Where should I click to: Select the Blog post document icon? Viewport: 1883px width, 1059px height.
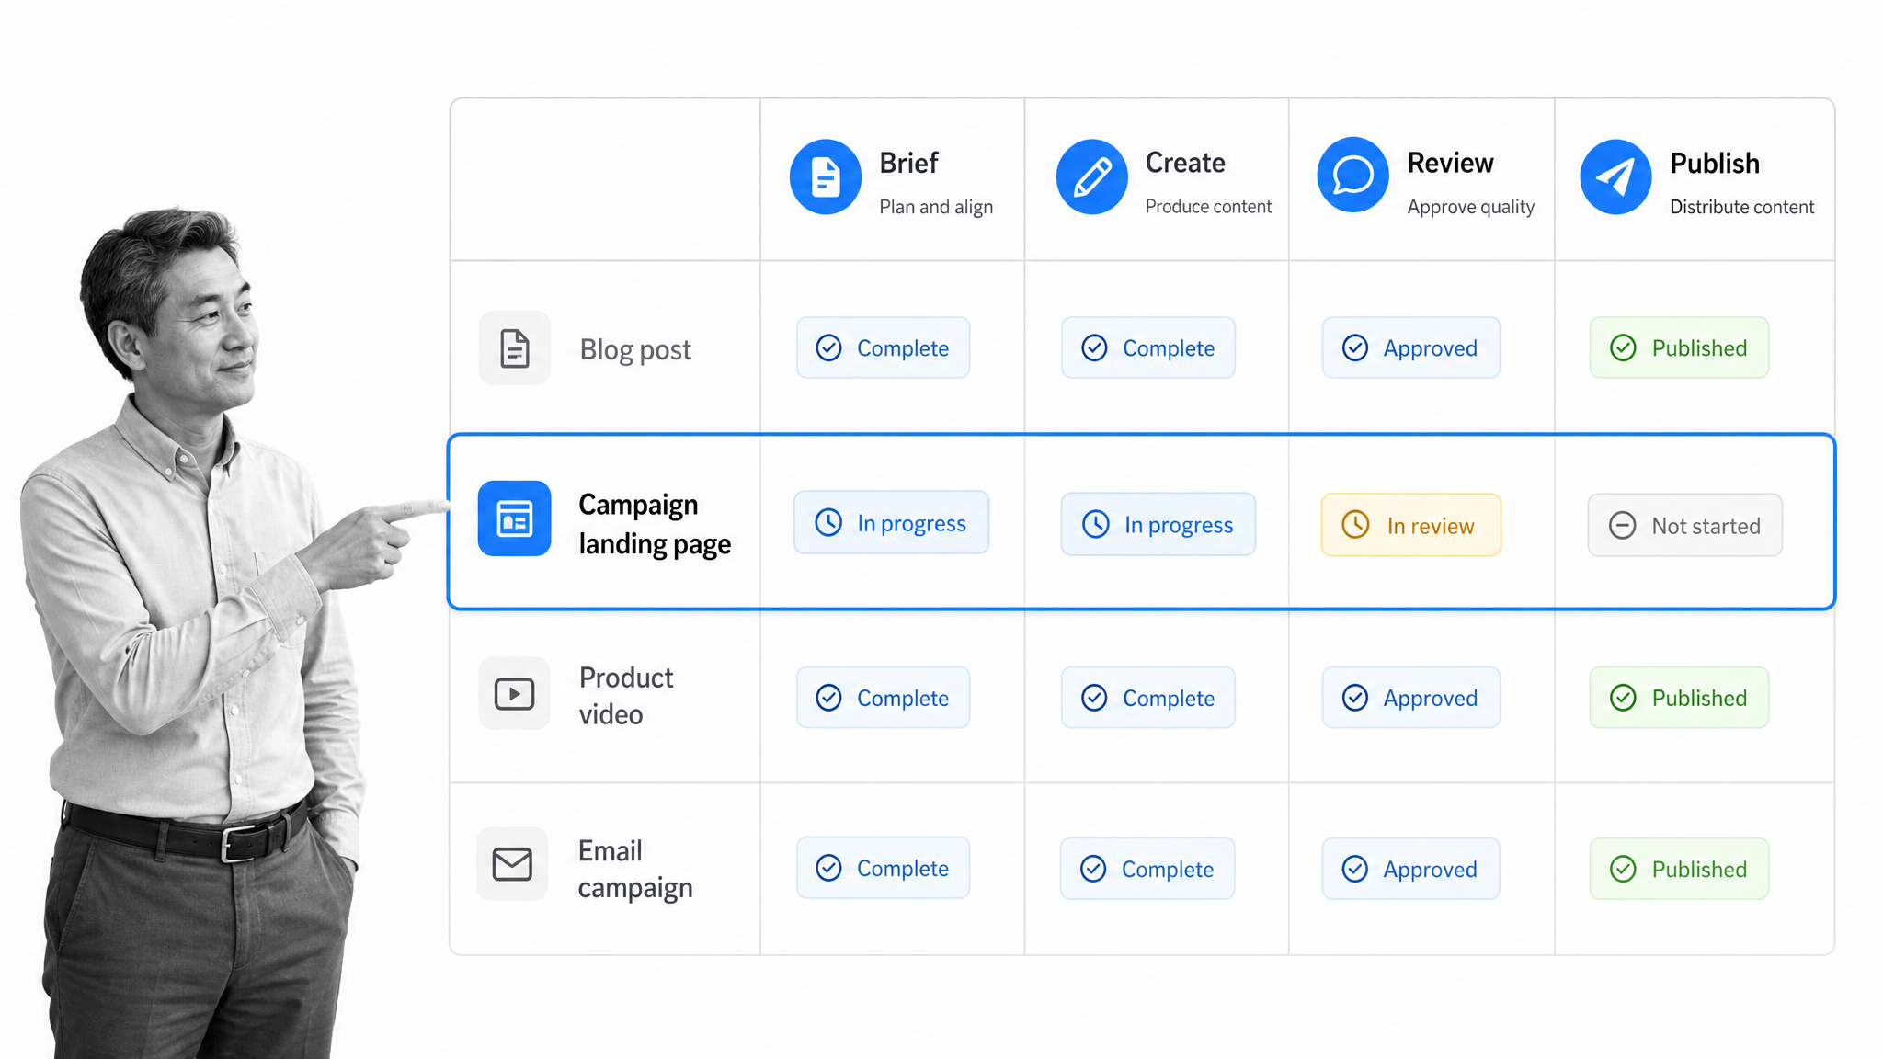[x=515, y=348]
